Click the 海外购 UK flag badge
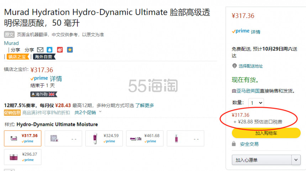Viewport: 306px width, 171px height. 44,94
